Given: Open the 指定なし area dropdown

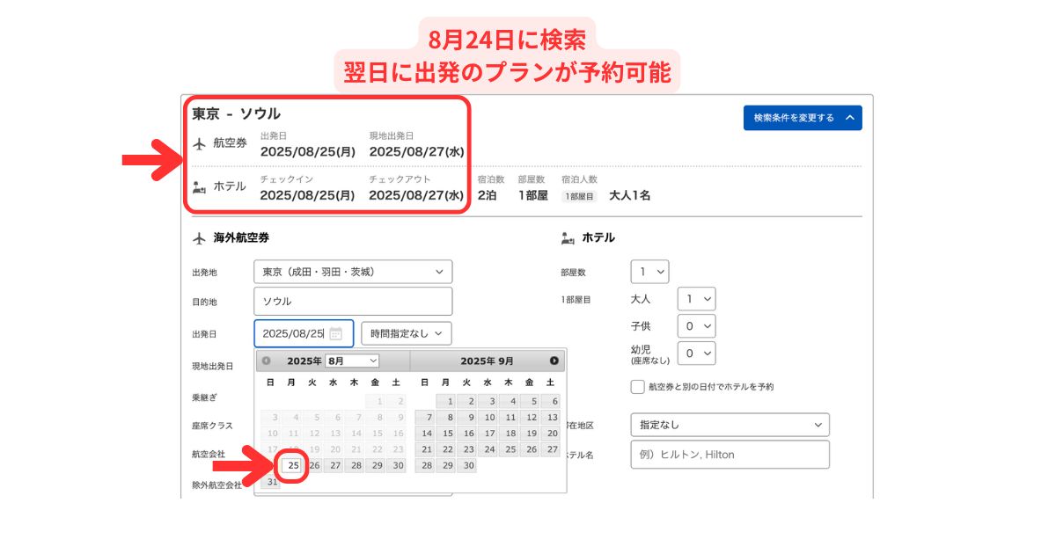Looking at the screenshot, I should tap(730, 425).
